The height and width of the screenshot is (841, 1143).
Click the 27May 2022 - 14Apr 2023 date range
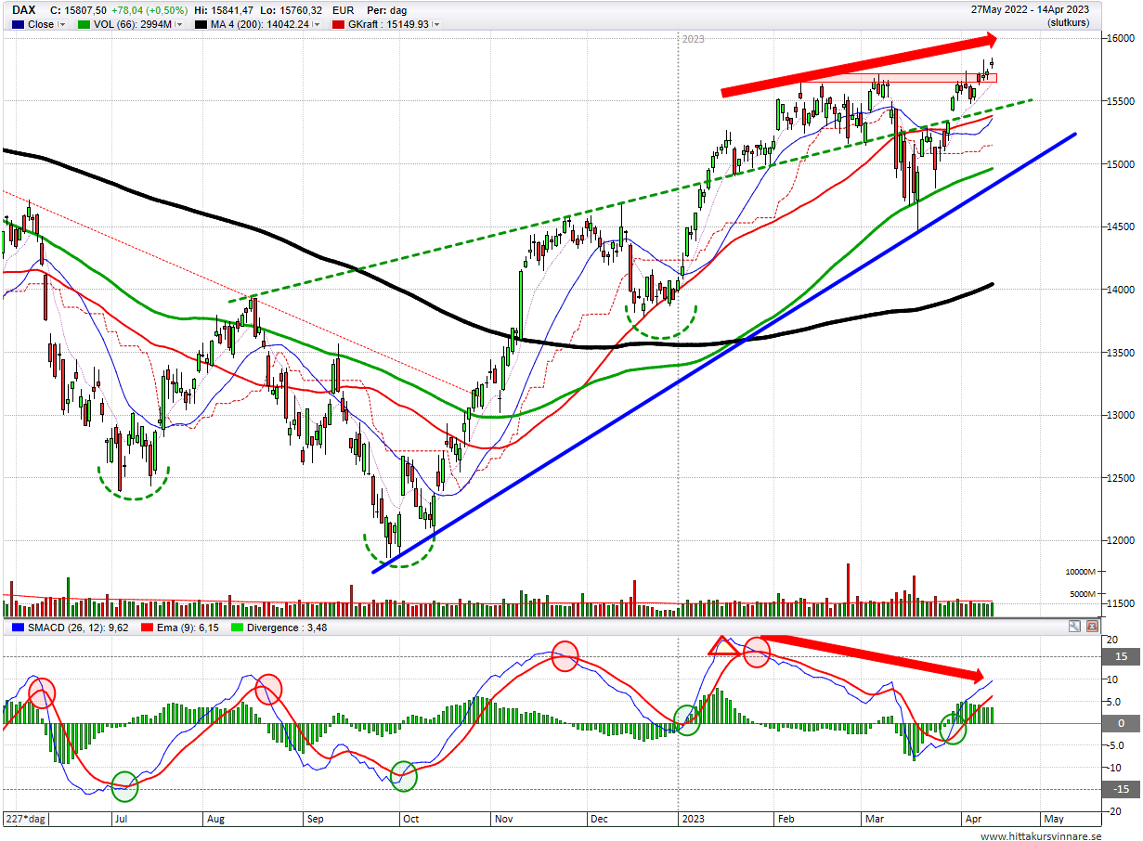pyautogui.click(x=1030, y=9)
